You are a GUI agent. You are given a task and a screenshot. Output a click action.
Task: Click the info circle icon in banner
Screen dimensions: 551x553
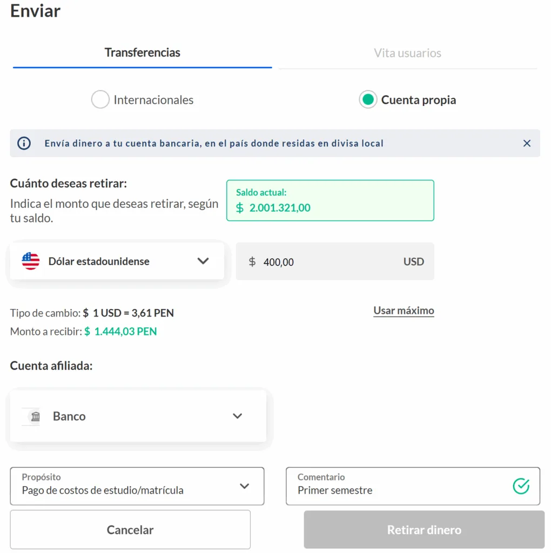[x=24, y=143]
